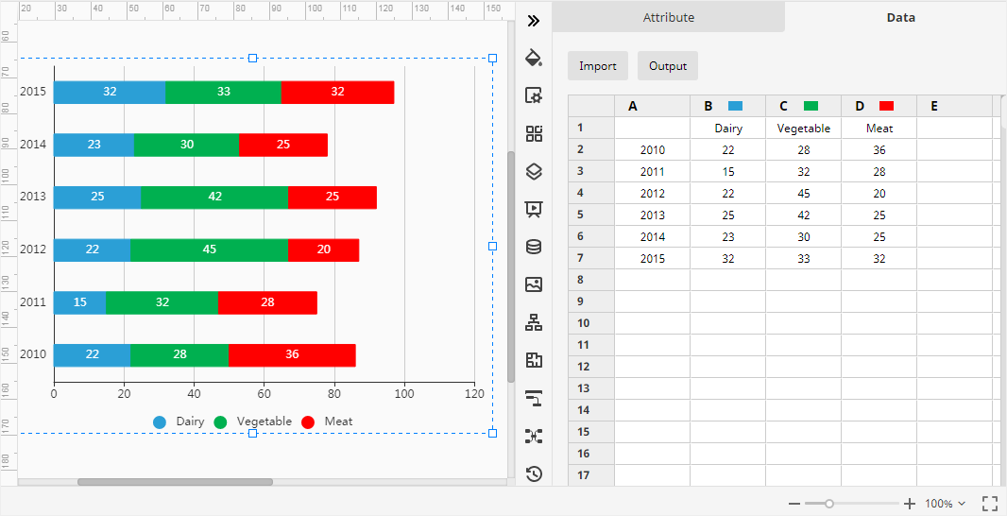
Task: Click Dairy value 15 in table row 3
Action: 727,172
